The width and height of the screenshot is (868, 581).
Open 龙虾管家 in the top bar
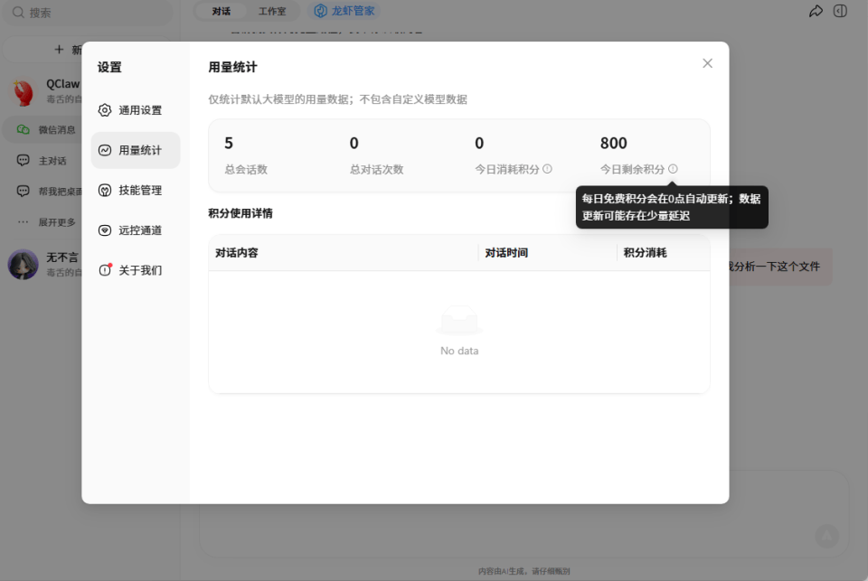(344, 11)
